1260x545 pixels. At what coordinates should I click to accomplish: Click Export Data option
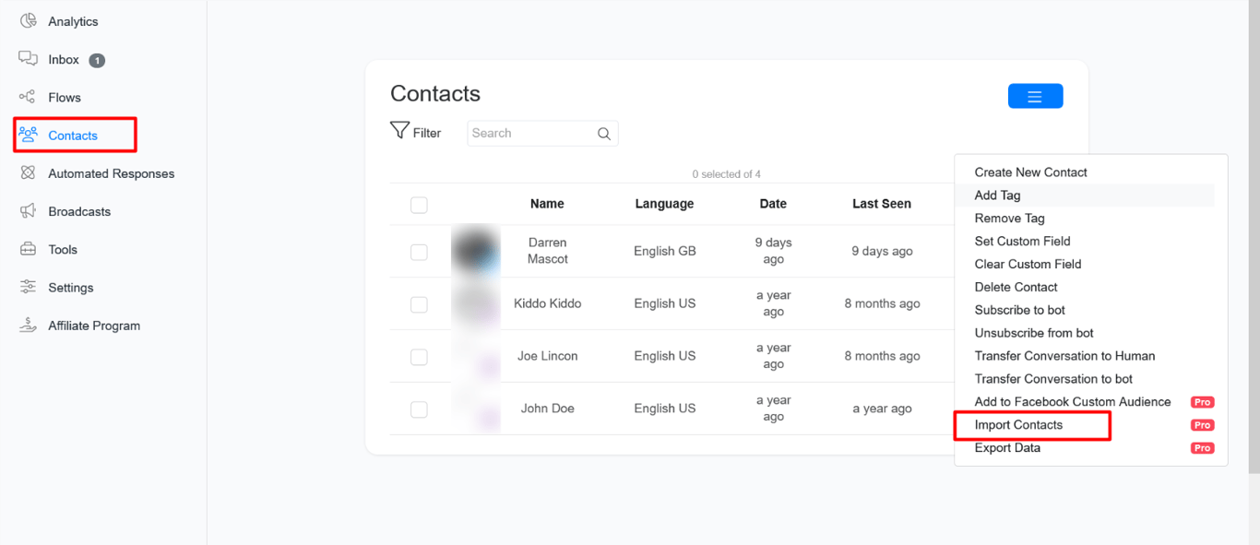(1007, 448)
